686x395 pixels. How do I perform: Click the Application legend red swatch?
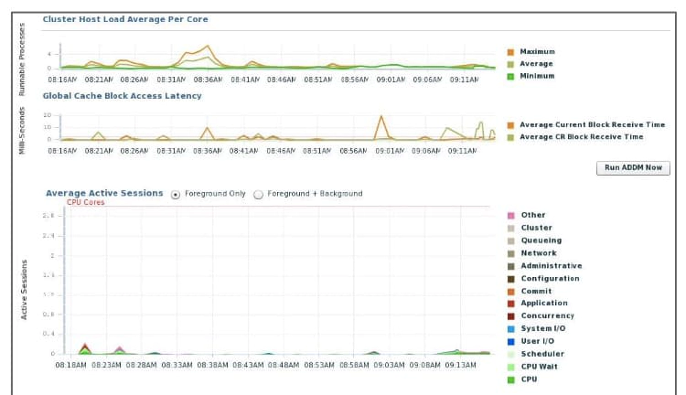(510, 304)
